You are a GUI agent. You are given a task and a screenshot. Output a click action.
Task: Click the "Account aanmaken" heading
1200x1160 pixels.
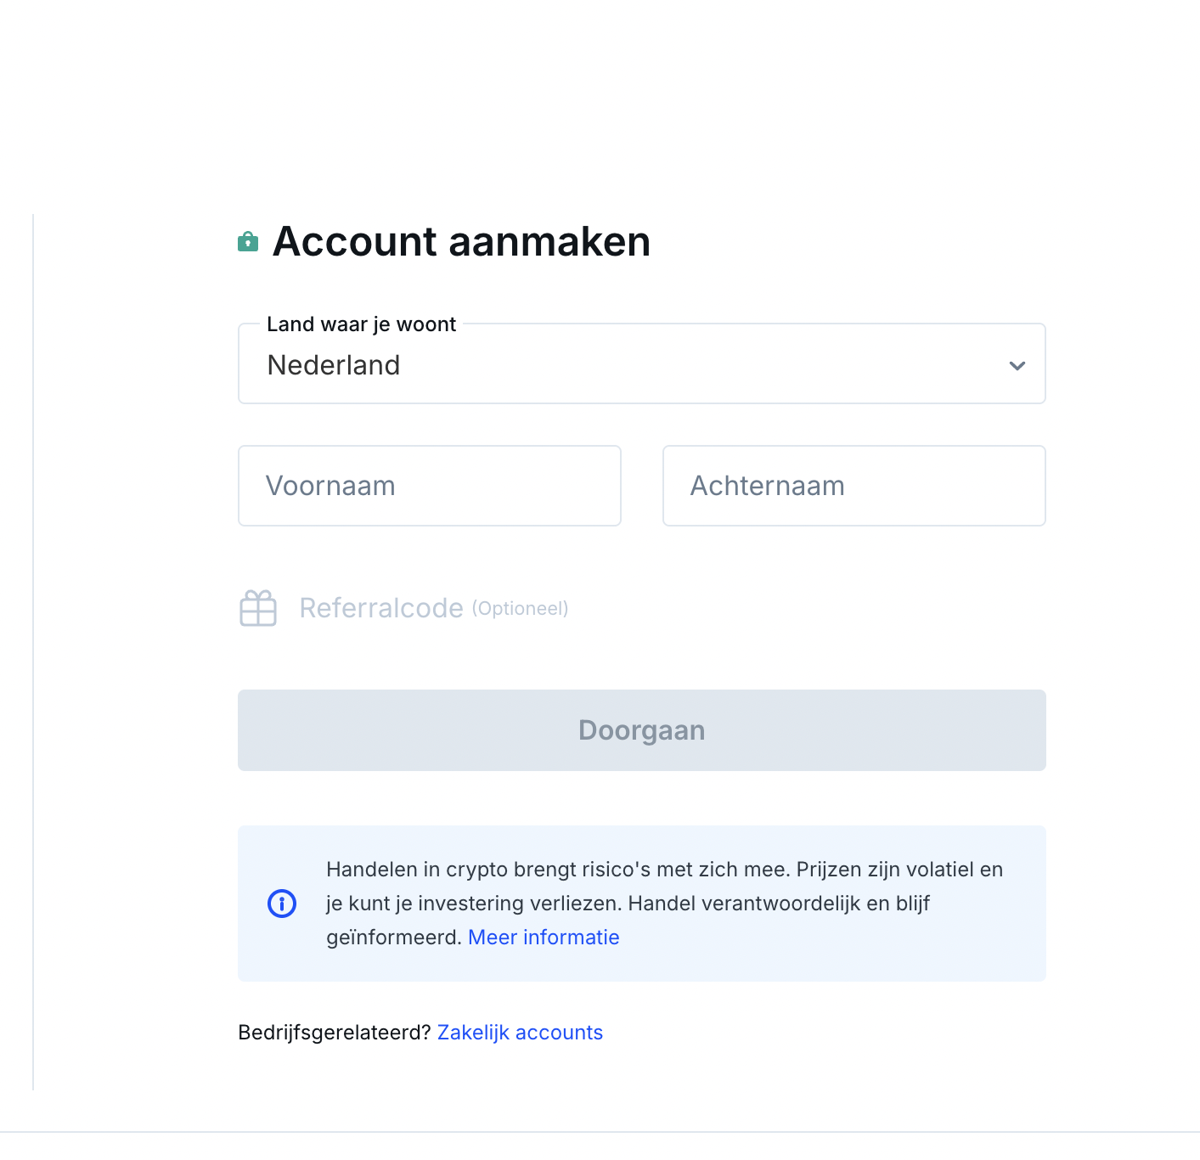tap(461, 241)
